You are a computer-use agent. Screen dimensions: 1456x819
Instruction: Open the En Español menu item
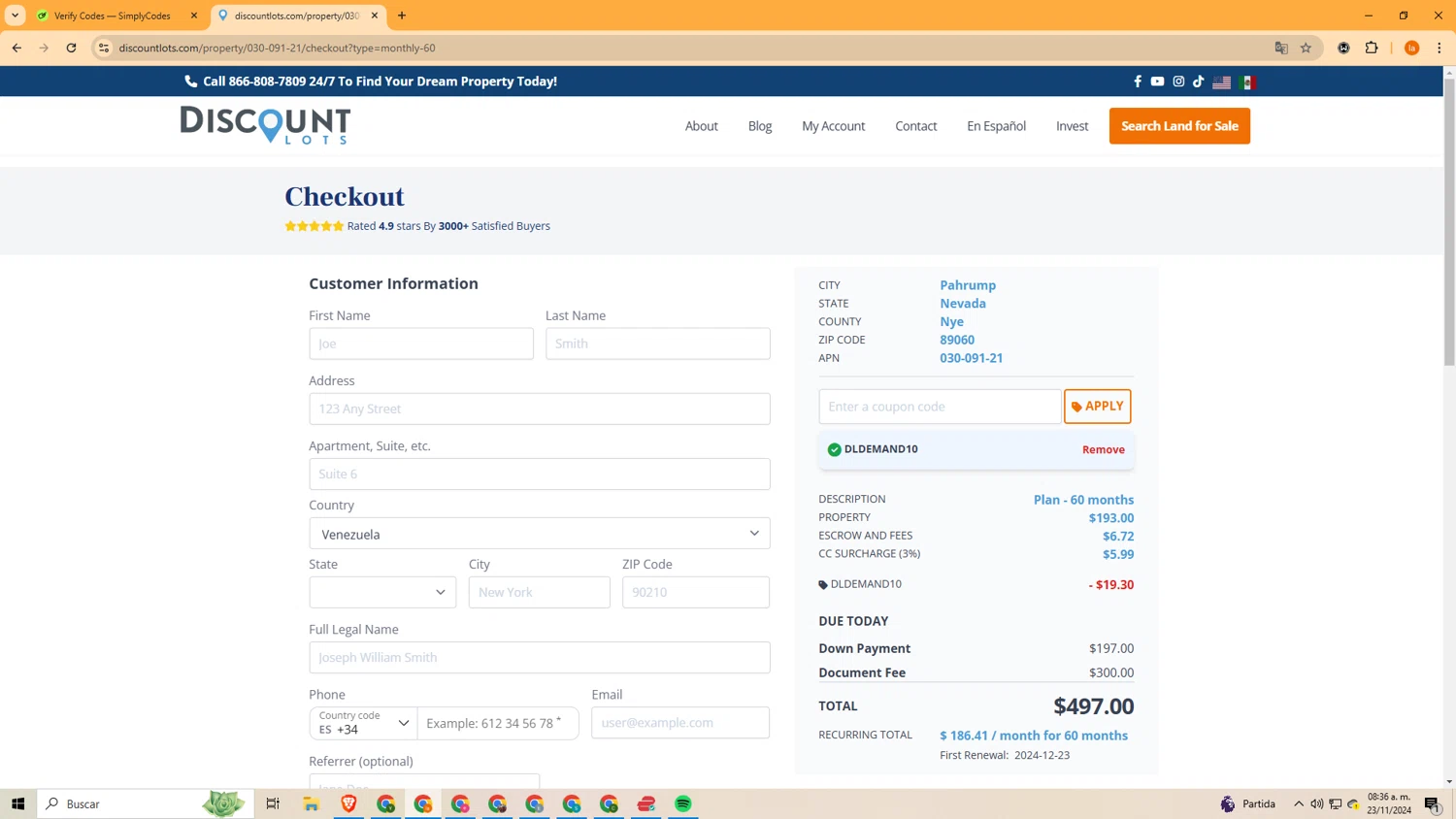click(996, 126)
